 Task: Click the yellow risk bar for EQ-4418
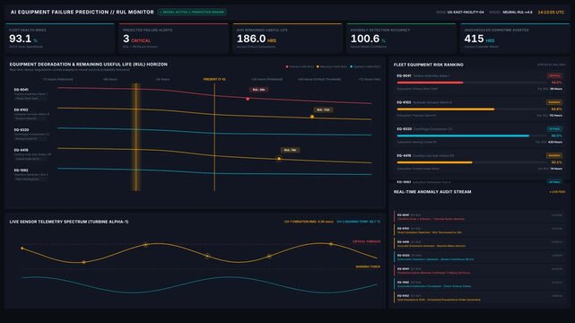pos(434,162)
